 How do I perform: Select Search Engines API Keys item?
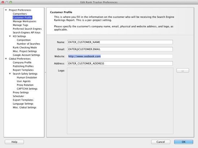(27, 33)
